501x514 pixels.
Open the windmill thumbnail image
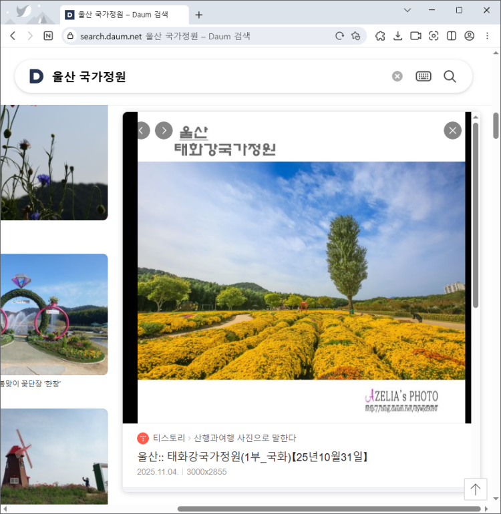pos(53,457)
